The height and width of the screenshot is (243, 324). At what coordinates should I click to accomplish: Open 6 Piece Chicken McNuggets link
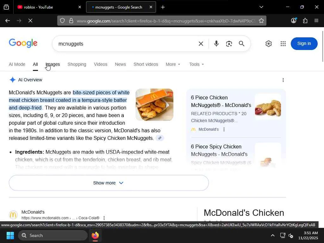pos(221,102)
